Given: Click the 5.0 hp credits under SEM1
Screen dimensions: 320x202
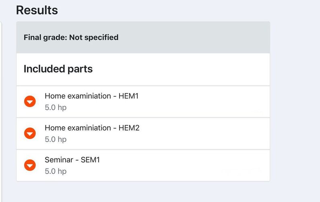Looking at the screenshot, I should point(56,171).
